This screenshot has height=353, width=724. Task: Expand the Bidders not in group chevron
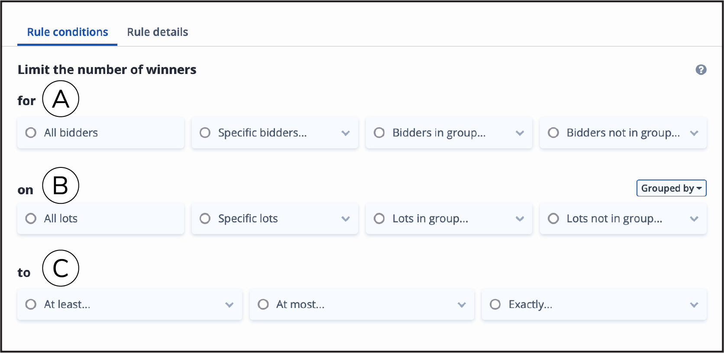coord(694,133)
